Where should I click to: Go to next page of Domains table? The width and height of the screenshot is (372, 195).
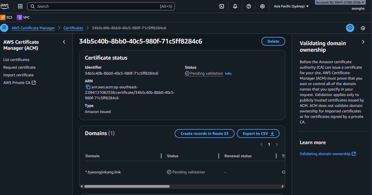[x=277, y=144]
